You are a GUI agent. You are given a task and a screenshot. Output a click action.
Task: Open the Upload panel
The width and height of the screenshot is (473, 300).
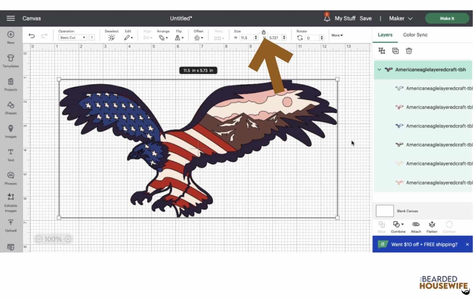point(11,225)
